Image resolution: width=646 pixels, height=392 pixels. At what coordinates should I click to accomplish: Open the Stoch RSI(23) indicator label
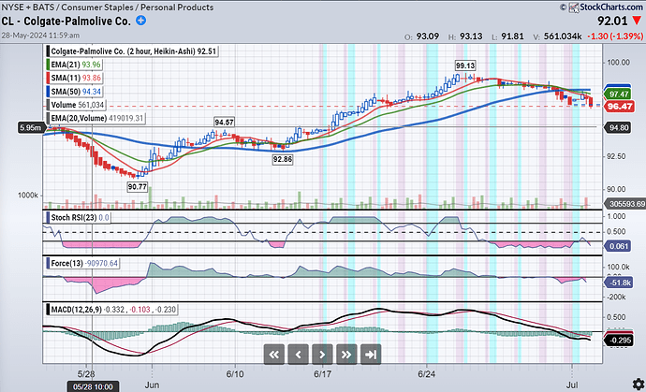click(80, 217)
